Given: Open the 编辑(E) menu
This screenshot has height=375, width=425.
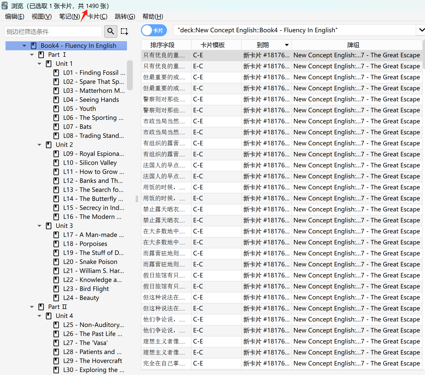Looking at the screenshot, I should pyautogui.click(x=15, y=17).
